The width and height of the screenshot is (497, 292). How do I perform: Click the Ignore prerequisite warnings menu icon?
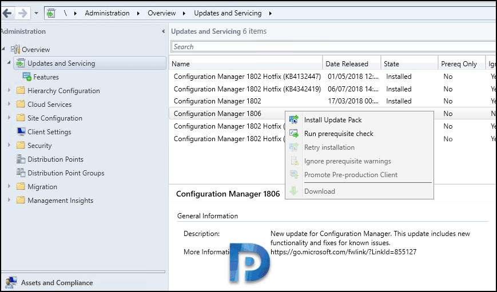[x=295, y=161]
